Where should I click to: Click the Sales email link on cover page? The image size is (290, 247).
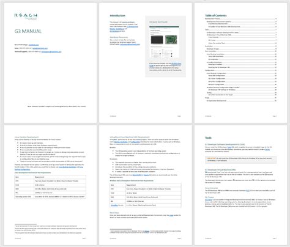pos(40,48)
